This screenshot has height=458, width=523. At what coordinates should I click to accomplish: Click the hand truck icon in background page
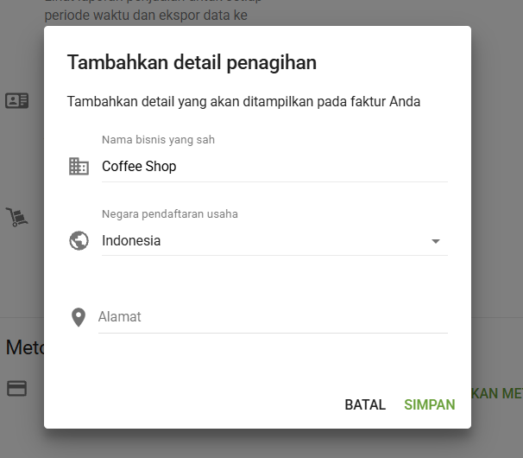coord(17,217)
